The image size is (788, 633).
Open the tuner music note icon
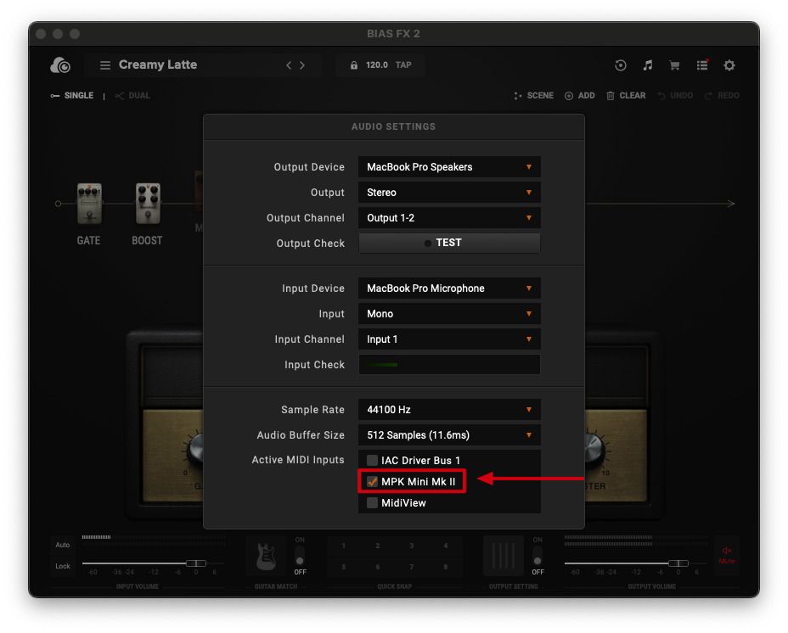click(648, 65)
